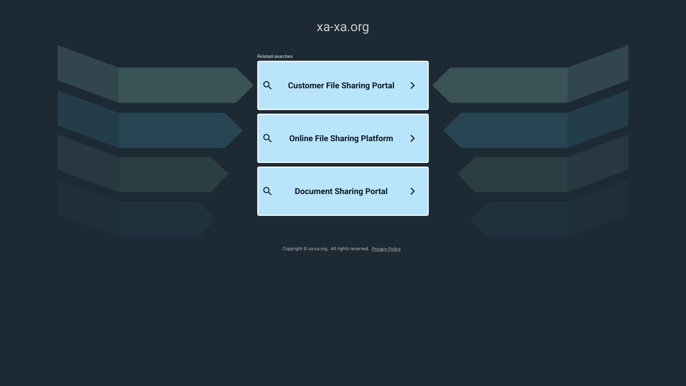Click the right decorative arrow pointing at Customer File Sharing Portal
Screen dimensions: 686x386
point(507,85)
